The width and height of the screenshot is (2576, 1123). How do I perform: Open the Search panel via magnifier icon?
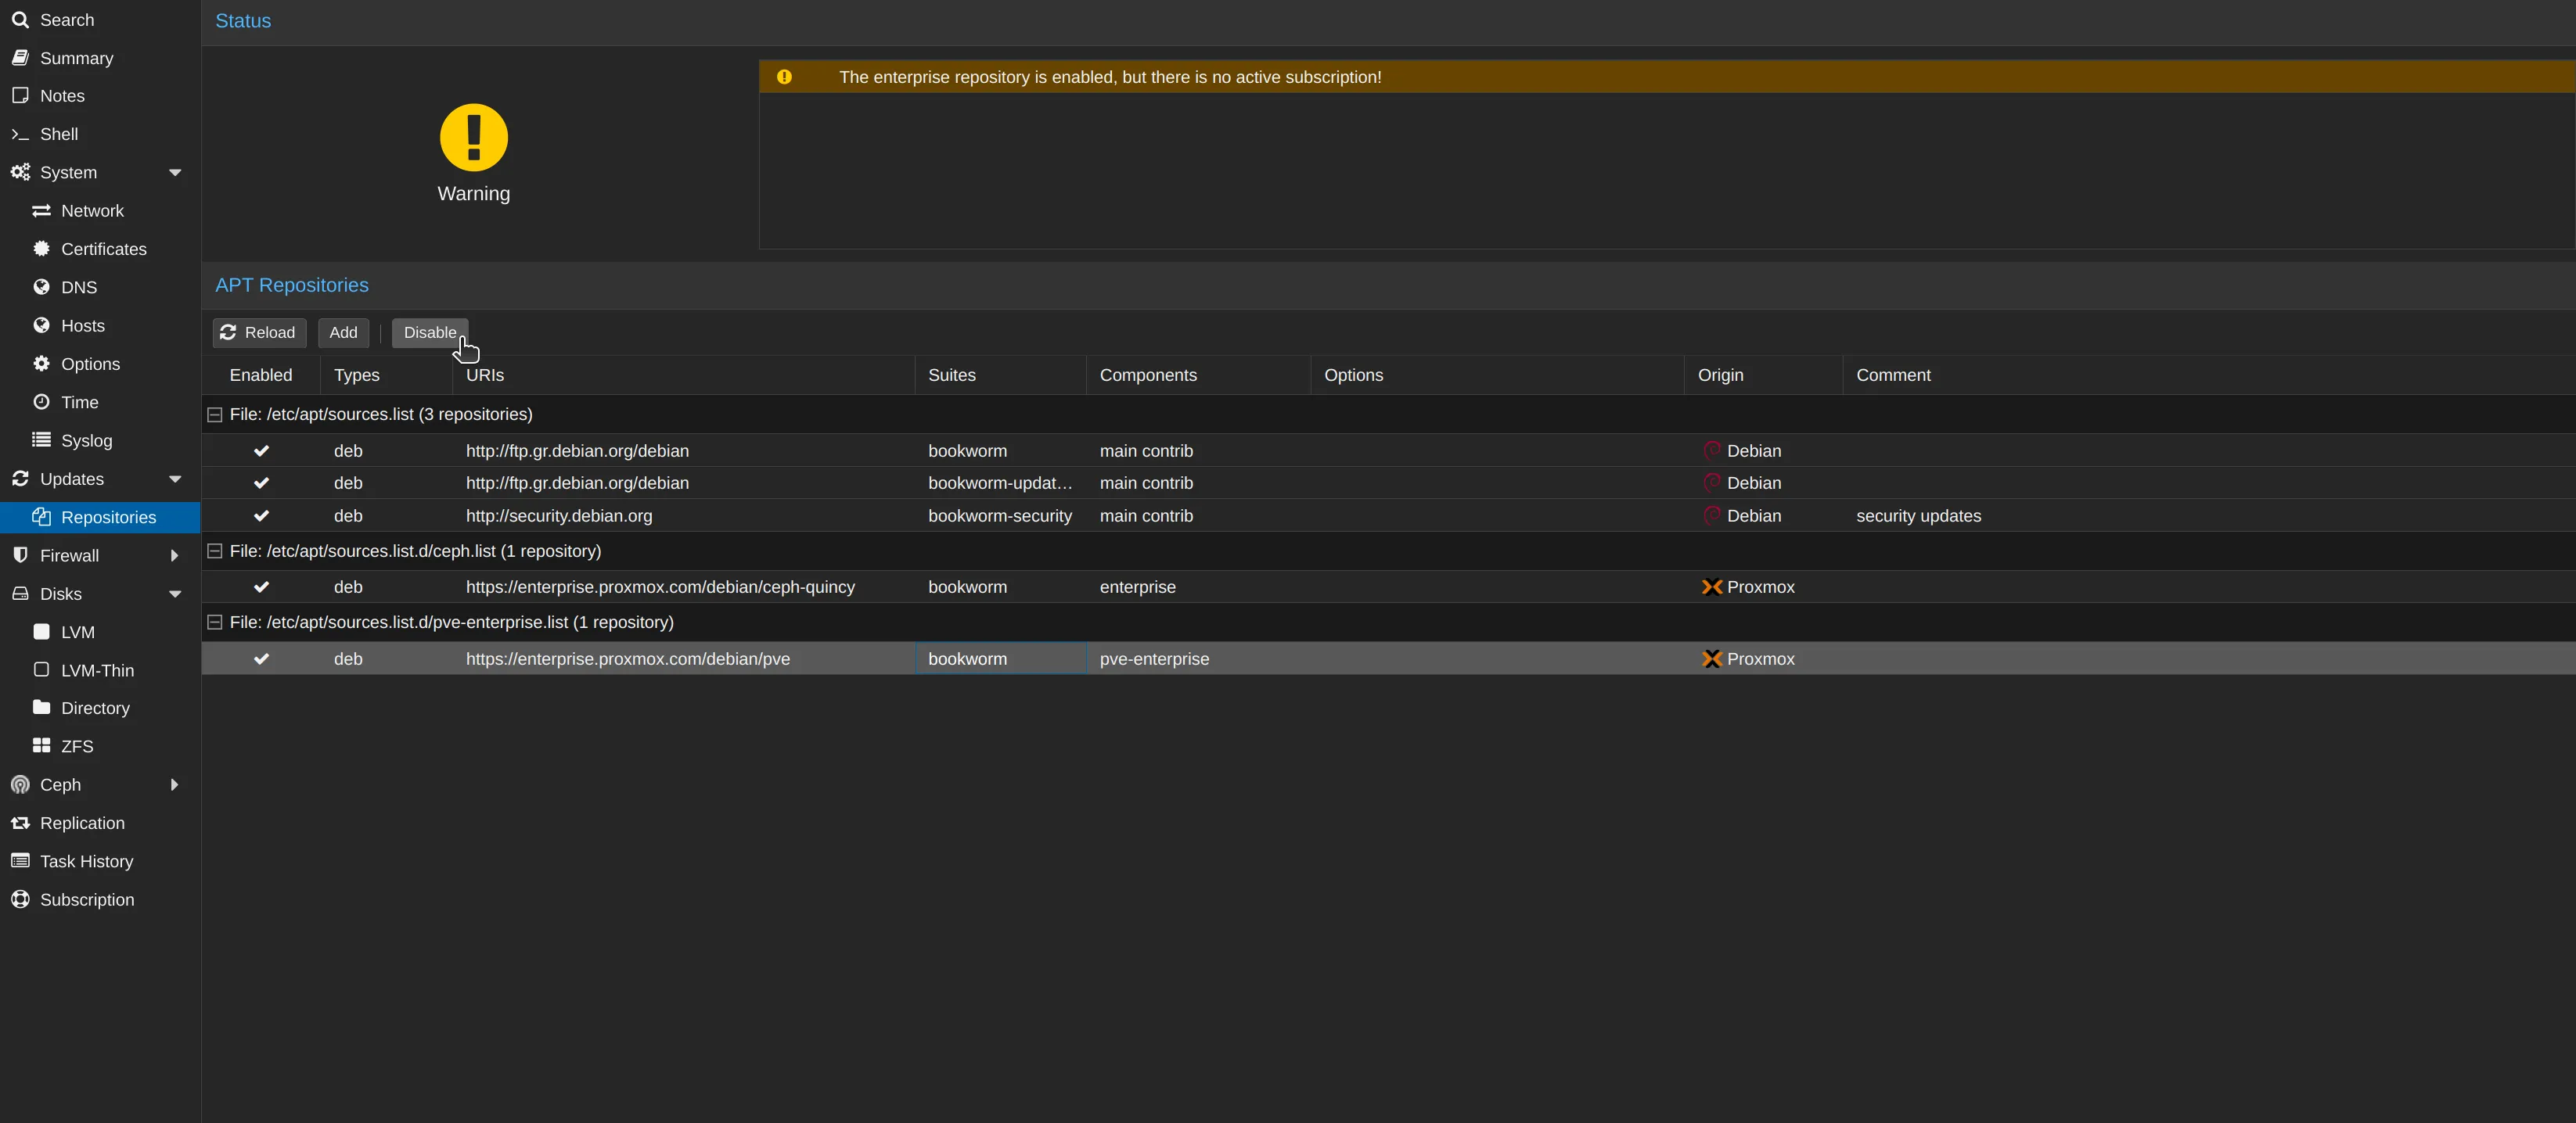(20, 19)
